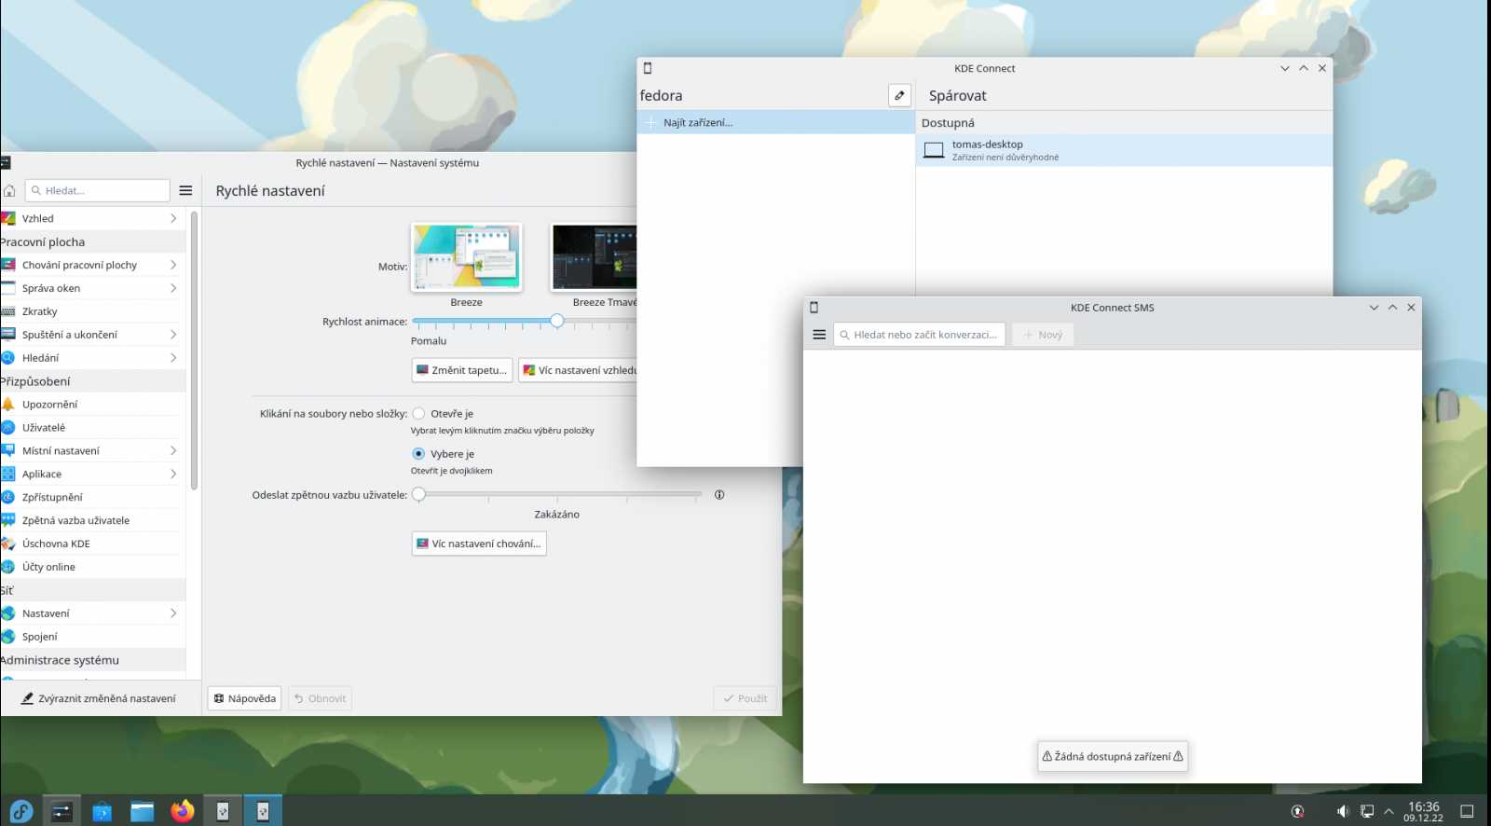Click the Nový button in KDE Connect SMS
The height and width of the screenshot is (826, 1491).
point(1043,335)
